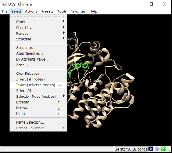Undo the last selection change
Image resolution: width=172 pixels, height=153 pixels.
pyautogui.click(x=38, y=114)
